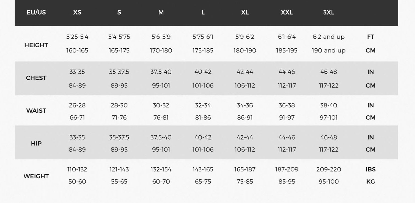Click the 209-220 weight value
Image resolution: width=415 pixels, height=203 pixels.
coord(329,169)
